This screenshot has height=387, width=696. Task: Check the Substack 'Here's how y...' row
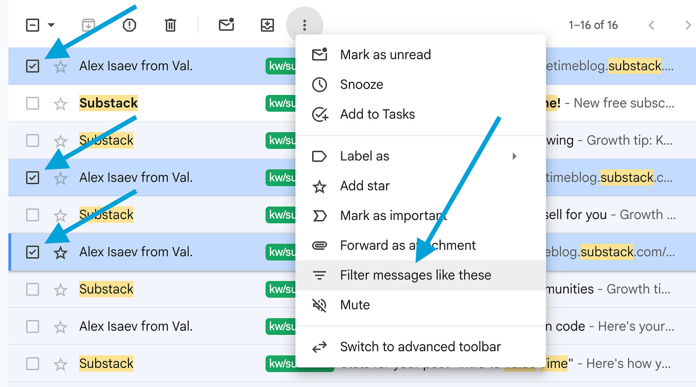tap(33, 364)
